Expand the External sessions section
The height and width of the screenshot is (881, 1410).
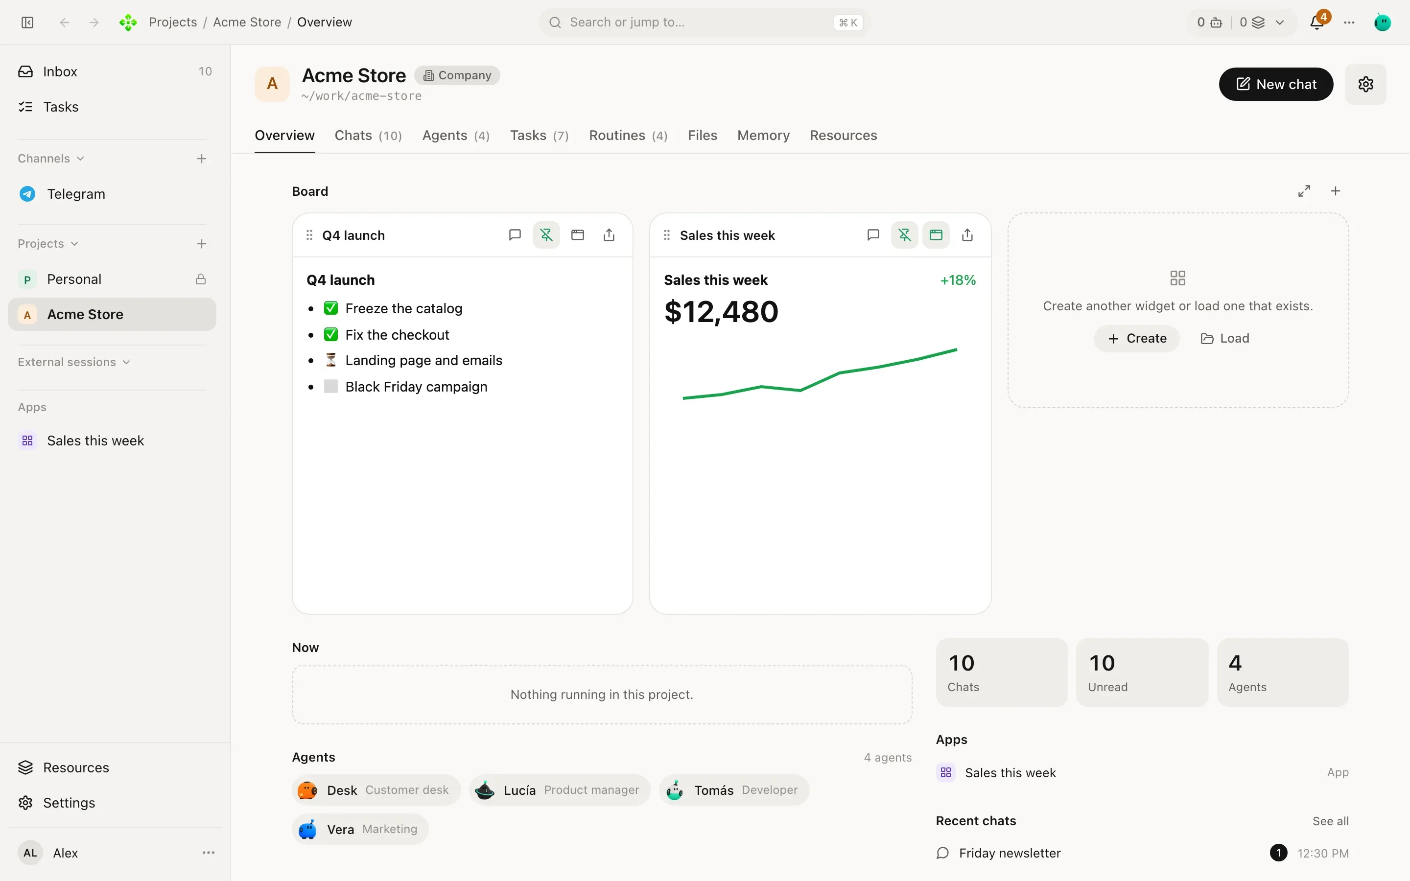[74, 362]
